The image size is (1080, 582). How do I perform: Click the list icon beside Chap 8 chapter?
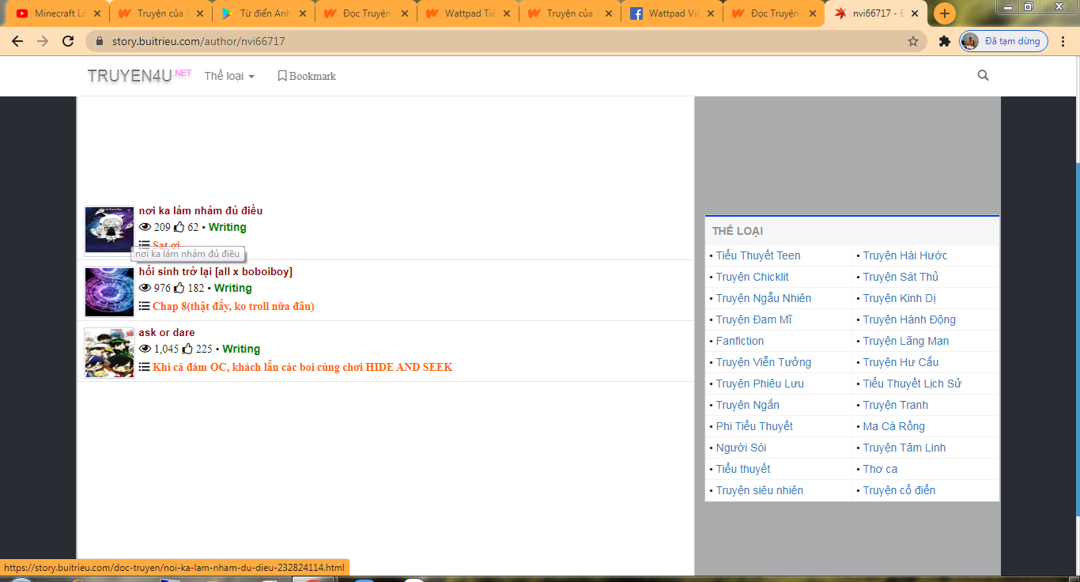pyautogui.click(x=144, y=306)
